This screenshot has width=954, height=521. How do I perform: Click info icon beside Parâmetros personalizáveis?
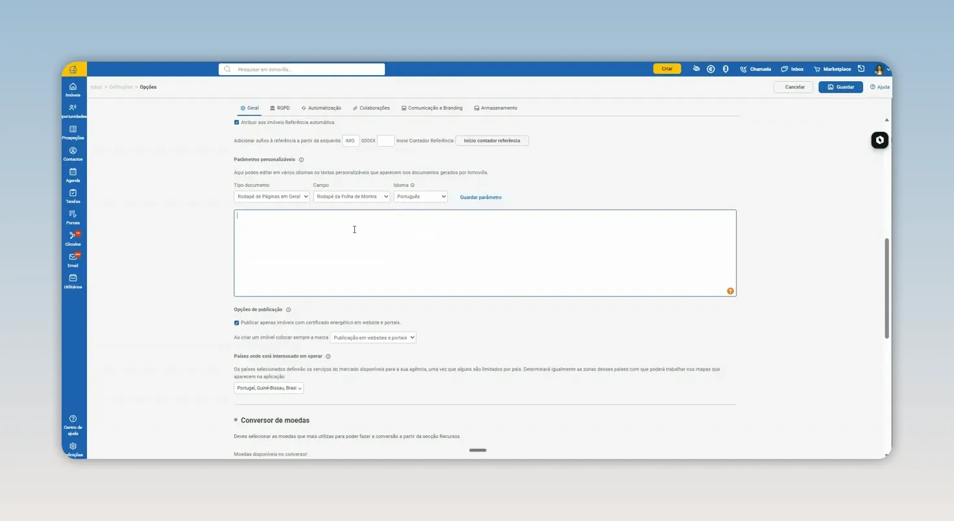(x=301, y=160)
